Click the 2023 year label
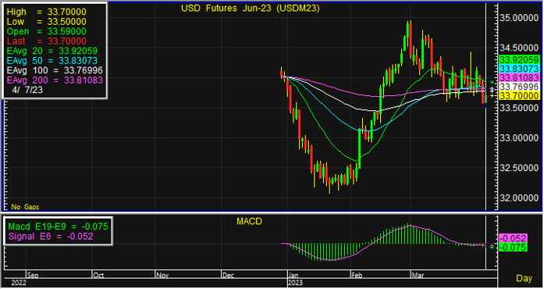544x289 pixels. pos(296,283)
